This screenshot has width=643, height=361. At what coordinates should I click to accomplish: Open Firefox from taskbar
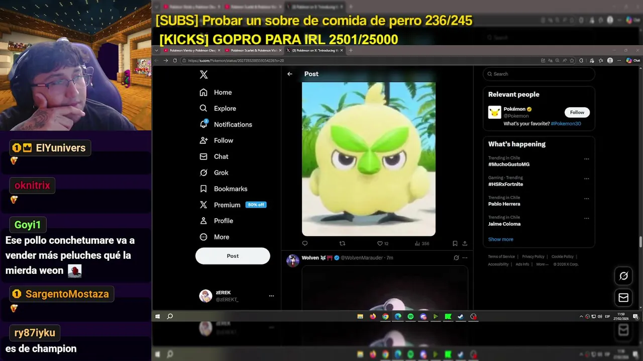373,316
